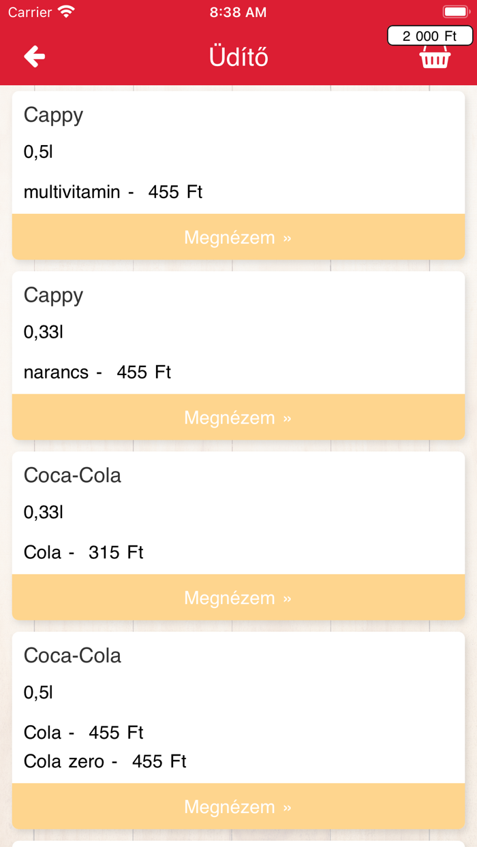Tap the Wi-Fi icon in status bar

pos(65,11)
